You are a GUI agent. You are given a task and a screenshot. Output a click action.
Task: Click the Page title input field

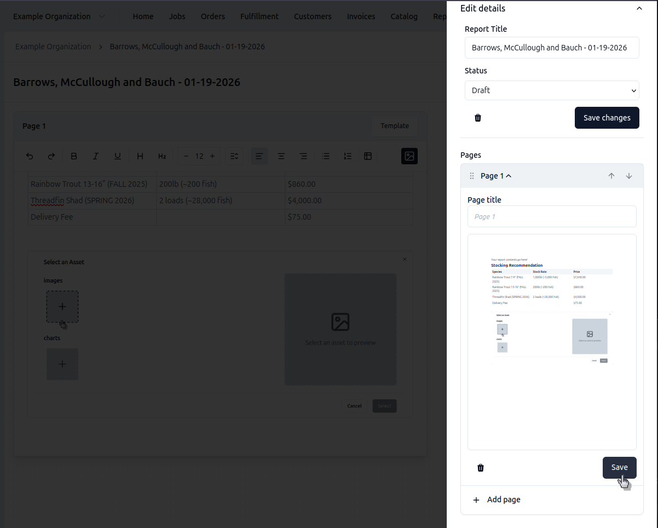[x=551, y=216]
